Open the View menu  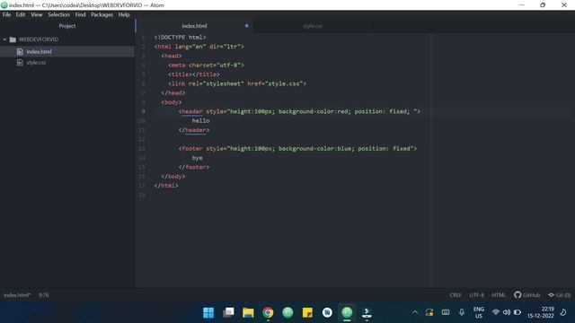coord(37,14)
